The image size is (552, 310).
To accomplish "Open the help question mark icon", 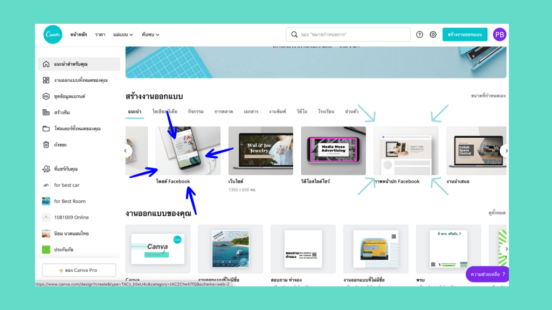I will click(x=420, y=34).
